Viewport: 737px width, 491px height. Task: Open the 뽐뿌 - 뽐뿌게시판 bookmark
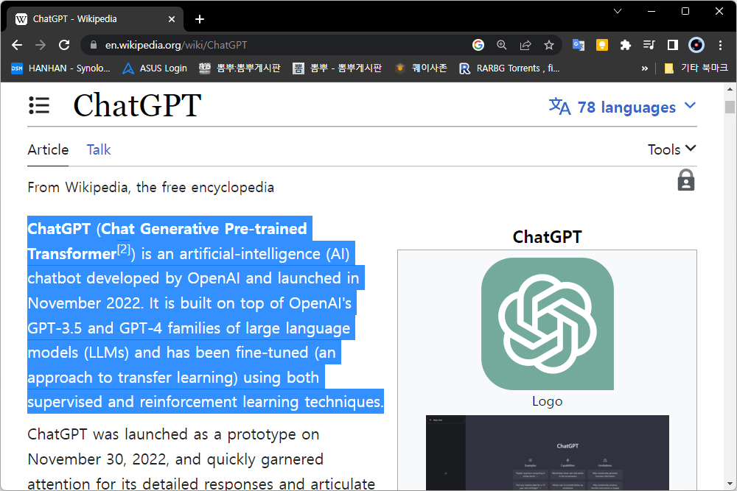click(337, 68)
